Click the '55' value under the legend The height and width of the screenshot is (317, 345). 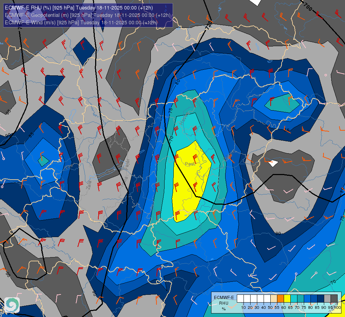pyautogui.click(x=277, y=307)
